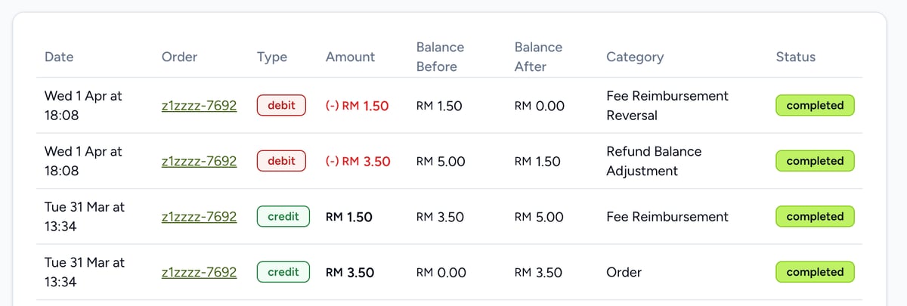Select the red (-) RM 3.50 amount
907x306 pixels.
pyautogui.click(x=358, y=161)
